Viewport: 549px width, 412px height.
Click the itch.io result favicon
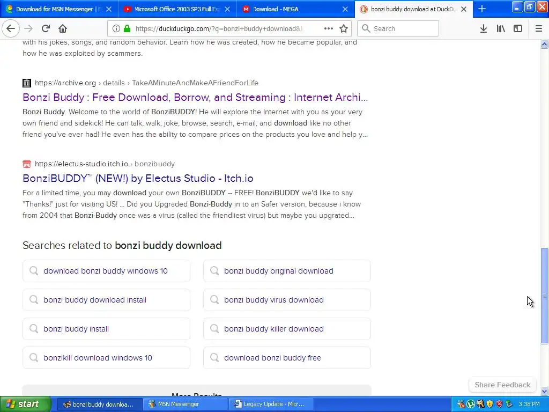point(27,164)
